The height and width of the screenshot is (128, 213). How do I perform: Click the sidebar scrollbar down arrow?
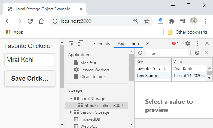click(x=131, y=124)
